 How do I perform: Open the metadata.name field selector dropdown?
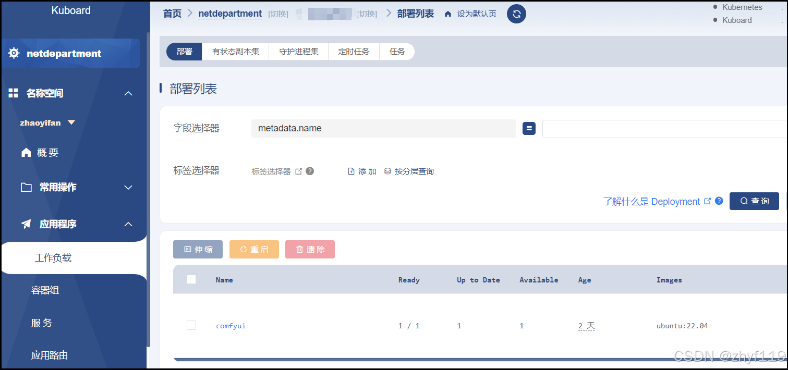pyautogui.click(x=384, y=128)
